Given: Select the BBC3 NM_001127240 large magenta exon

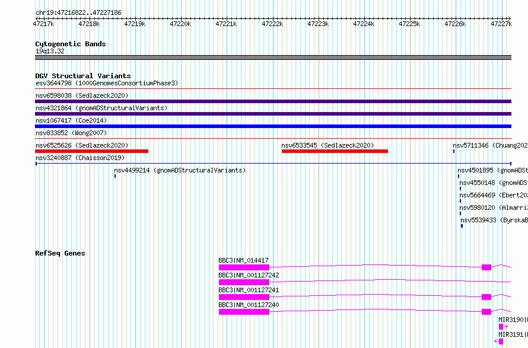Looking at the screenshot, I should 244,312.
